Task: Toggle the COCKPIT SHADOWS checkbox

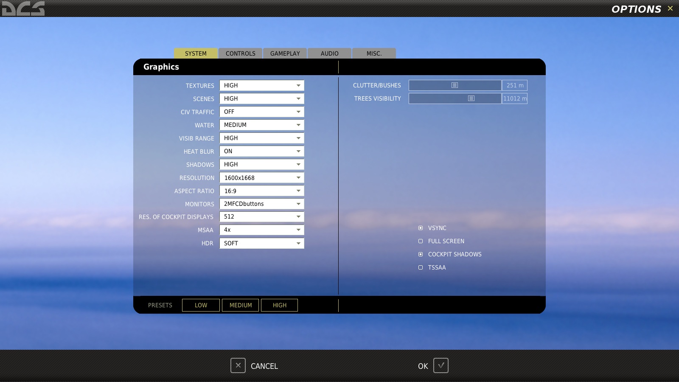Action: [x=421, y=254]
